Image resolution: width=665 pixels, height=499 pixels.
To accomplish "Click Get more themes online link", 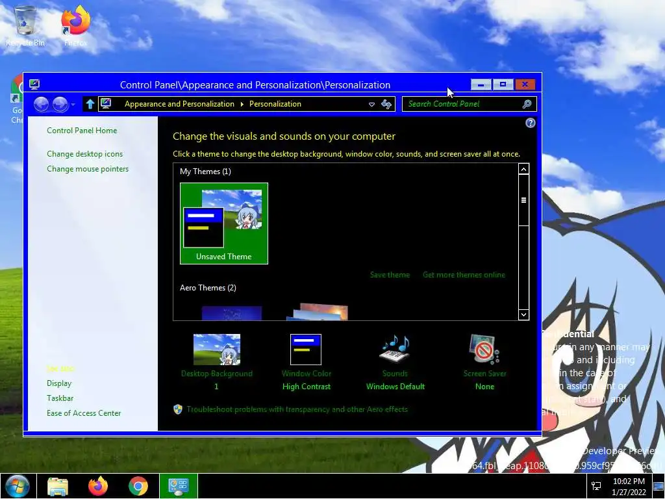I will coord(464,275).
